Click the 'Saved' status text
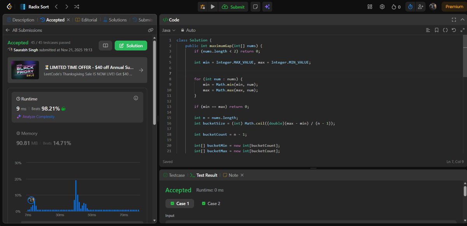This screenshot has width=467, height=226. pyautogui.click(x=168, y=161)
